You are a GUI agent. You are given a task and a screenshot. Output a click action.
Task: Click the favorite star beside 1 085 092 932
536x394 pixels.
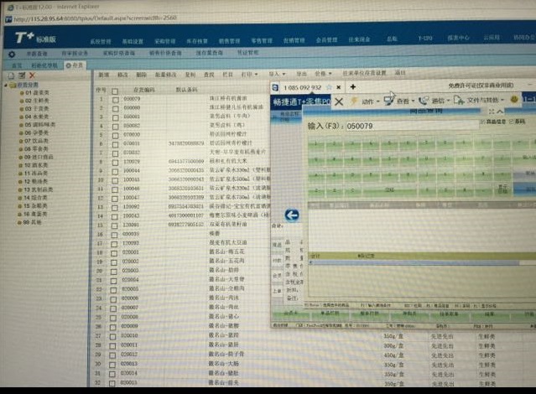pyautogui.click(x=329, y=87)
